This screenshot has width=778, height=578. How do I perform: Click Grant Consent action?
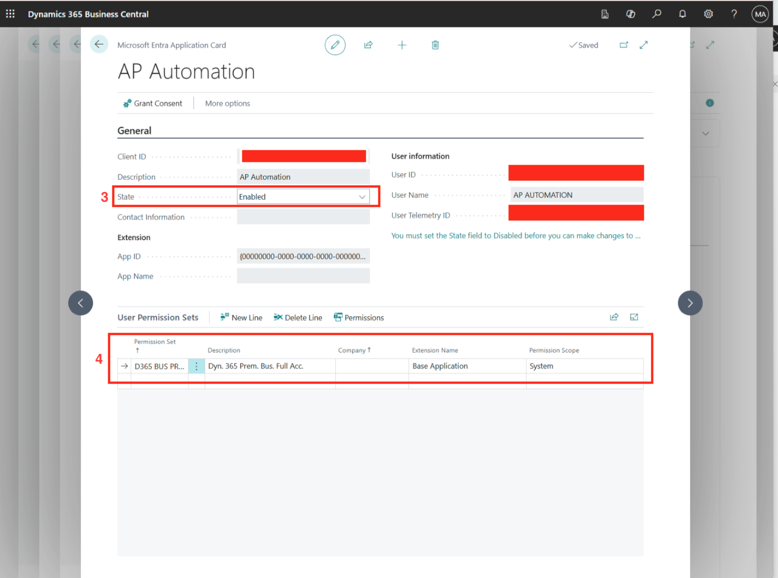coord(153,103)
